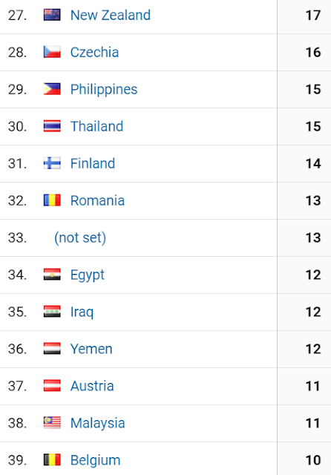Click the Belgium flag icon

click(x=52, y=460)
